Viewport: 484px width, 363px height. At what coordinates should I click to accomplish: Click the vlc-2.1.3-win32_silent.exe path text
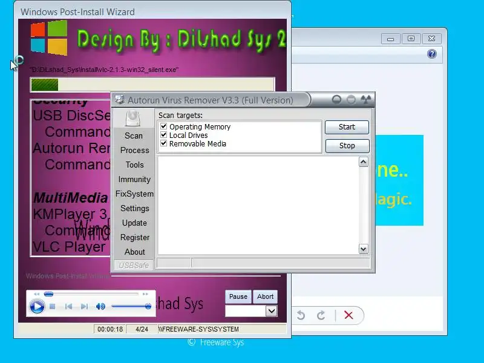click(104, 70)
